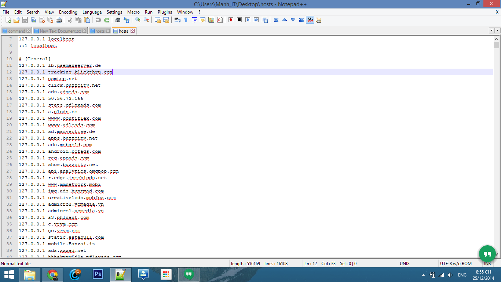The height and width of the screenshot is (282, 501).
Task: Toggle Synchronize Horizontal Scrolling icon
Action: click(x=166, y=20)
